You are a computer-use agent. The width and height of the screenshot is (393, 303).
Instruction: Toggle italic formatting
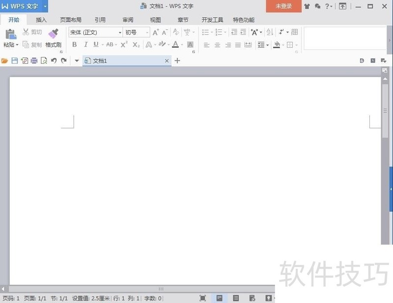pos(85,45)
